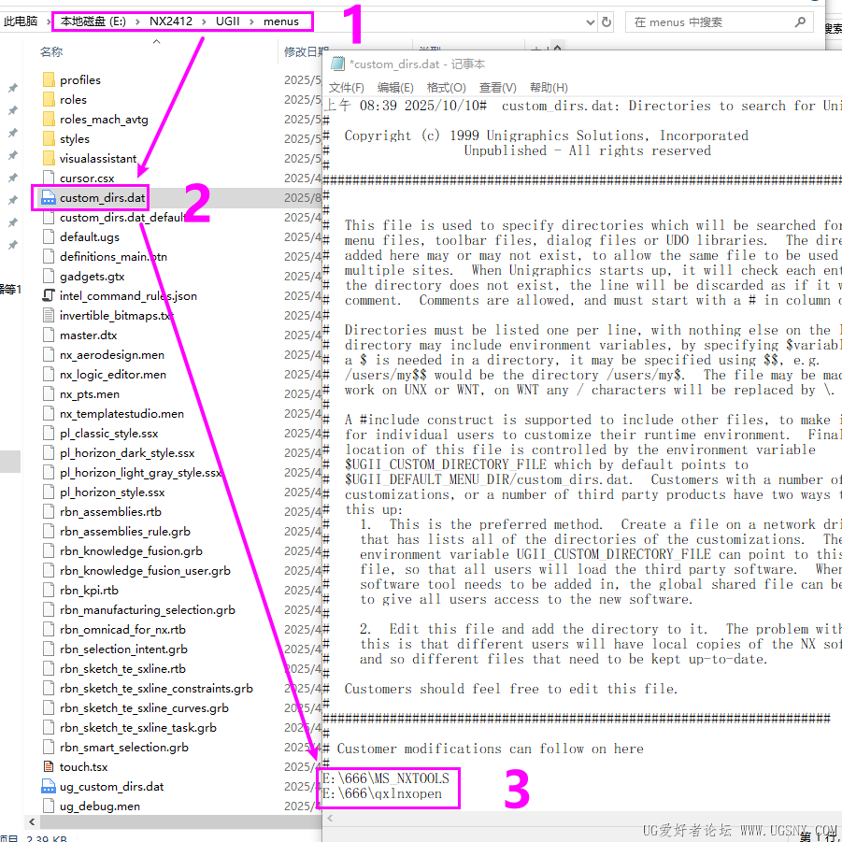Click the search magnifier icon
This screenshot has height=842, width=842.
point(800,22)
